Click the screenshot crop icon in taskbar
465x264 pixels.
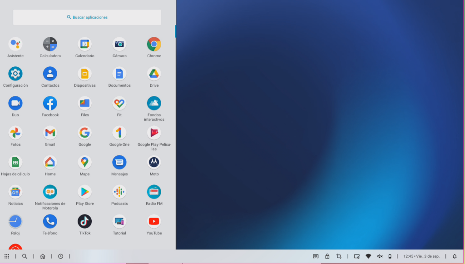[339, 256]
